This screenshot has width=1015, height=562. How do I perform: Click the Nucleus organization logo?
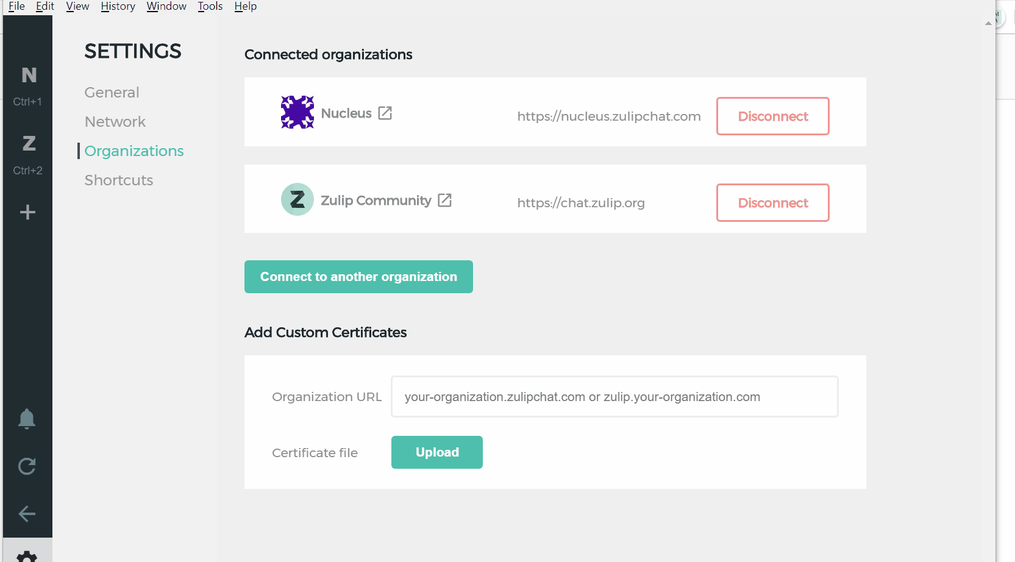297,112
